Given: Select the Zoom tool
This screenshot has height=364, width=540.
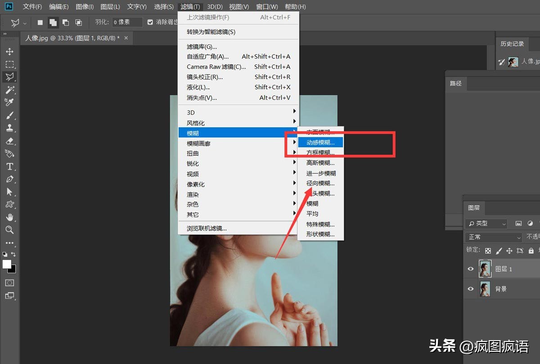Looking at the screenshot, I should (x=10, y=230).
